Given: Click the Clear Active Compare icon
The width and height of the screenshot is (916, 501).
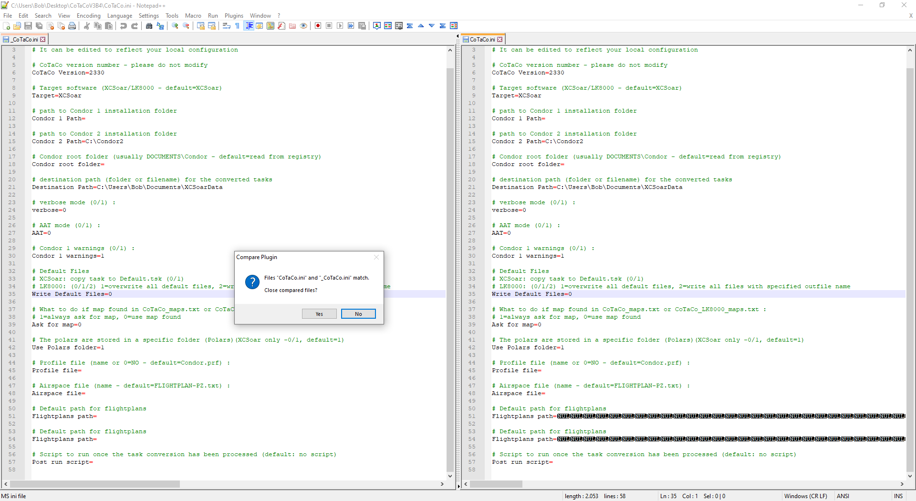Looking at the screenshot, I should (x=399, y=26).
